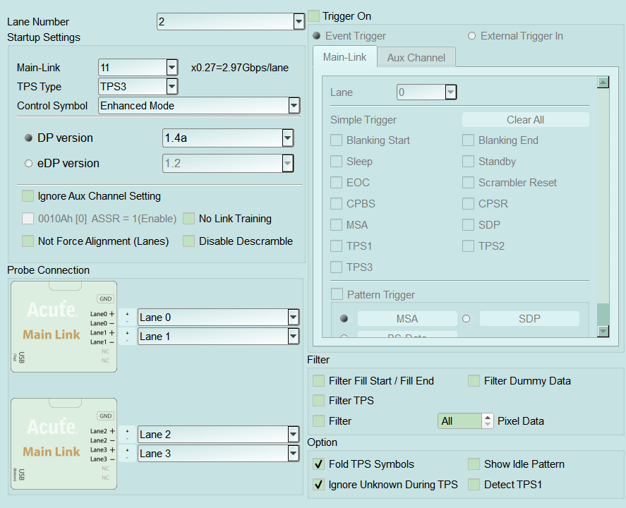The height and width of the screenshot is (508, 626).
Task: Check the Filter TPS option
Action: coord(318,400)
